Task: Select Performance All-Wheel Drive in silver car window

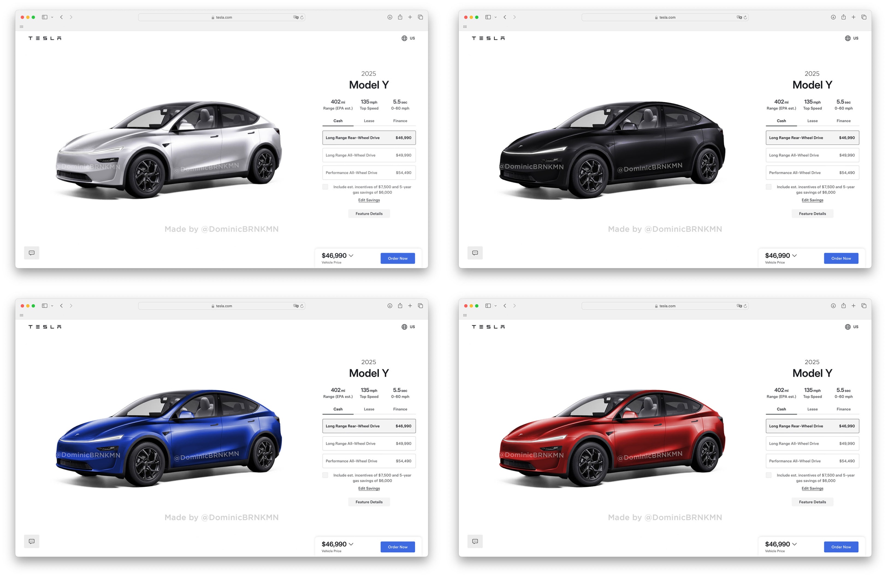Action: 369,173
